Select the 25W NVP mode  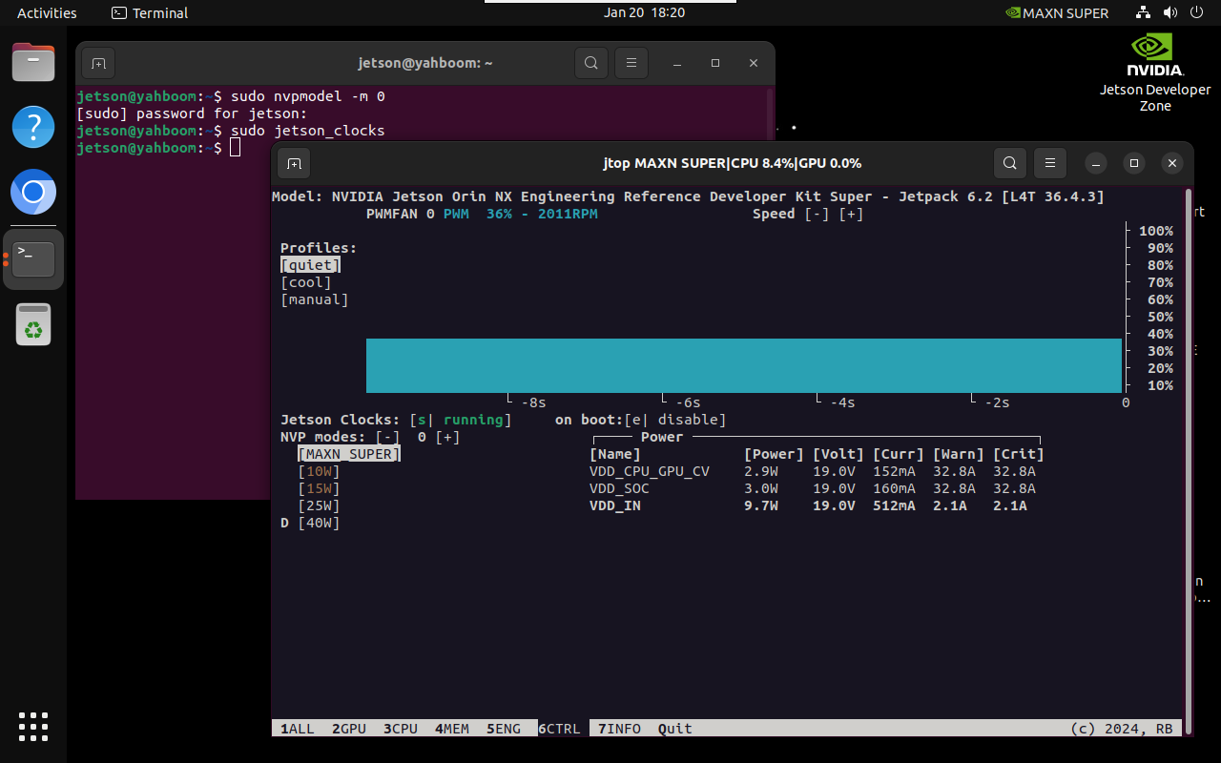319,505
